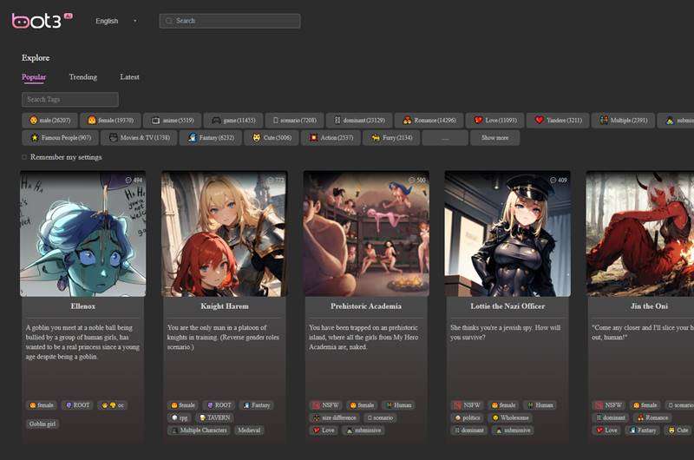
Task: Select the dominant (23129) tag
Action: (x=359, y=120)
